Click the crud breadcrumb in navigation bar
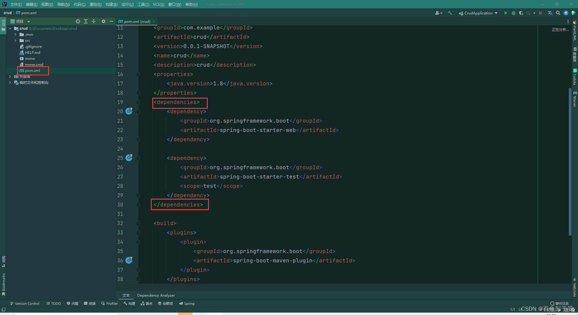 [x=8, y=13]
